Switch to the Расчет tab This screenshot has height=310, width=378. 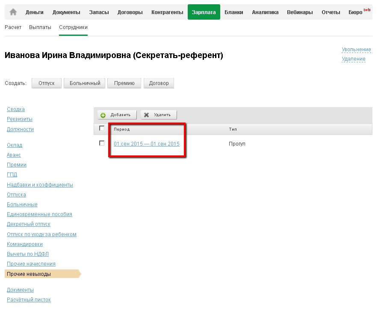pos(13,27)
